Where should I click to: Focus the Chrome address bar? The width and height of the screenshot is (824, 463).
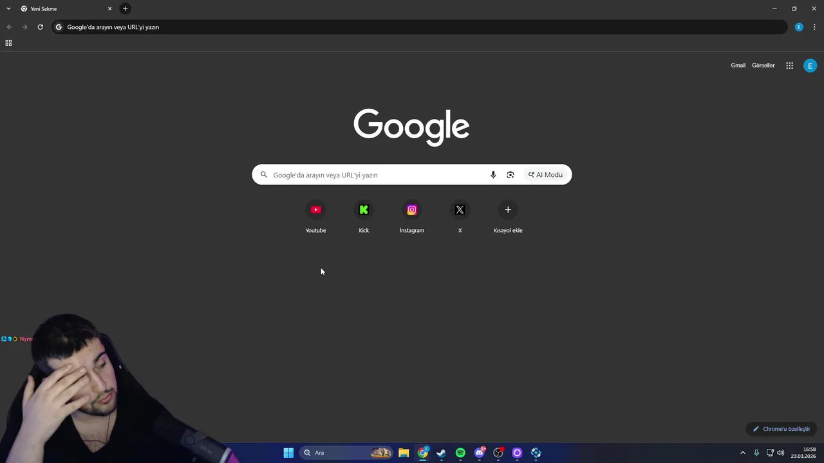[420, 27]
